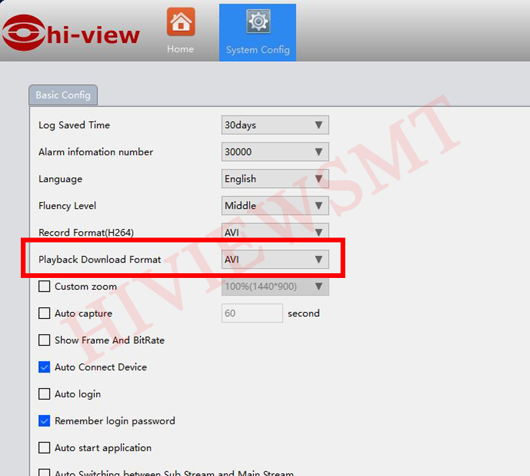Open Record Format(H264) dropdown
Viewport: 530px width, 476px height.
(x=275, y=232)
